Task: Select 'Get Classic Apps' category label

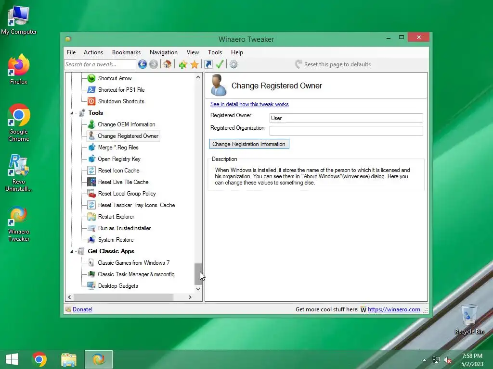Action: pos(111,251)
